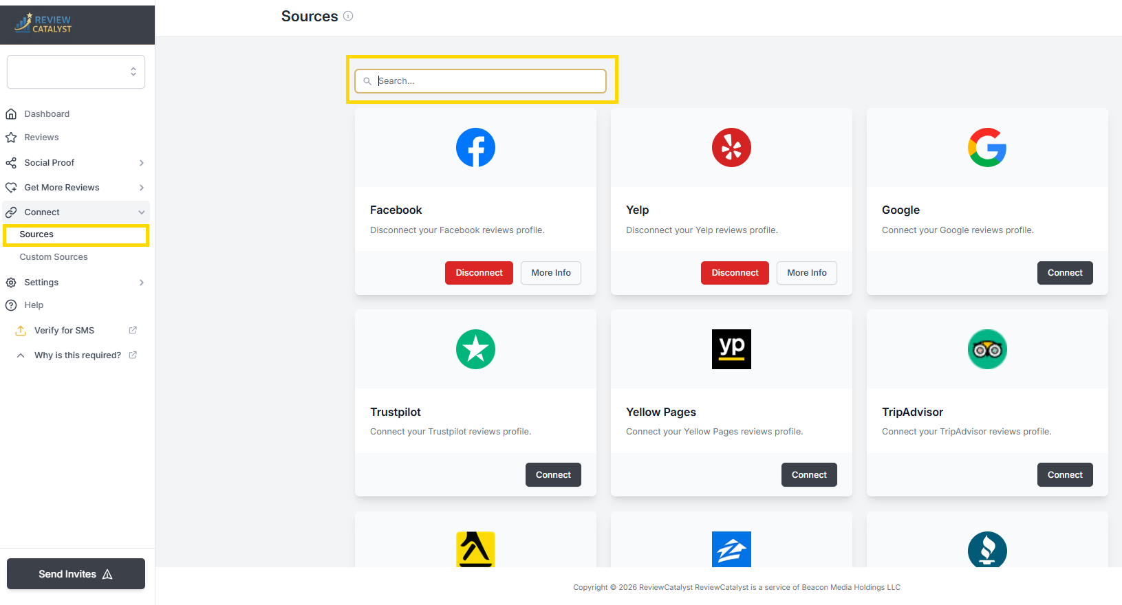Click the Google logo icon
Screen dimensions: 1122x605
pyautogui.click(x=987, y=147)
